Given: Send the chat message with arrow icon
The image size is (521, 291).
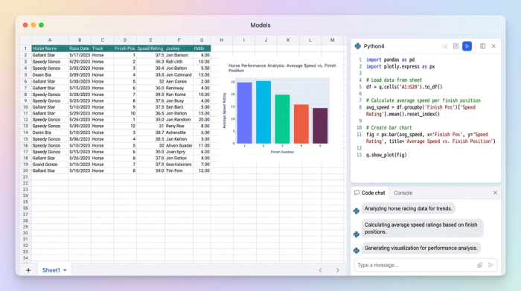Looking at the screenshot, I should [x=490, y=265].
